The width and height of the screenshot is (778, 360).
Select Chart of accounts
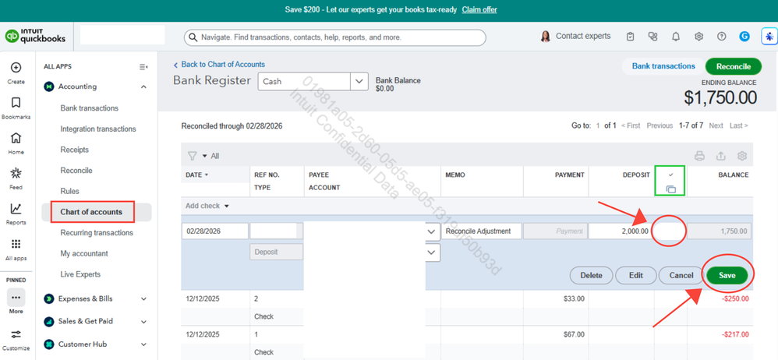point(91,212)
